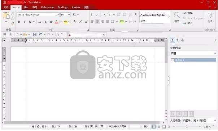Screen dimensions: 218x131
Task: Click the Copy icon in ribbon
Action: pos(13,18)
